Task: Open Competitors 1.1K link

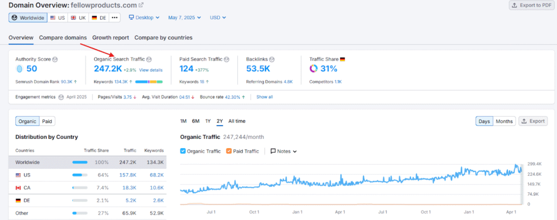Action: click(338, 82)
